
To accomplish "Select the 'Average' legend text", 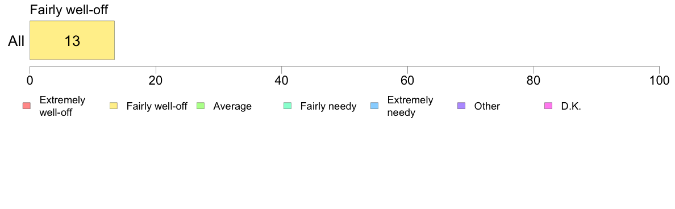I will click(232, 106).
